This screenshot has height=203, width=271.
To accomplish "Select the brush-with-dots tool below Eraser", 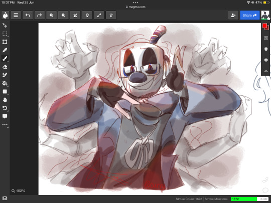I will [5, 75].
